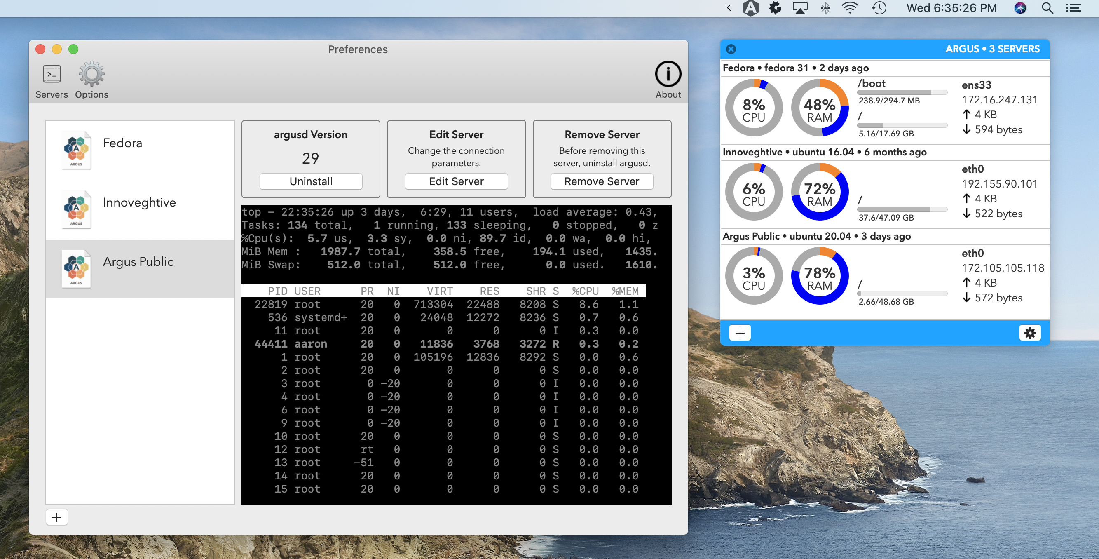Click the PID column header in top output
This screenshot has width=1099, height=559.
(x=277, y=291)
